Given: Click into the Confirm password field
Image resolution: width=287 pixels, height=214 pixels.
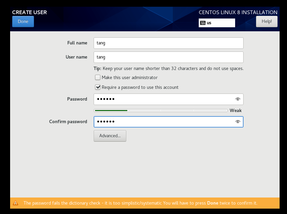Looking at the screenshot, I should click(168, 122).
